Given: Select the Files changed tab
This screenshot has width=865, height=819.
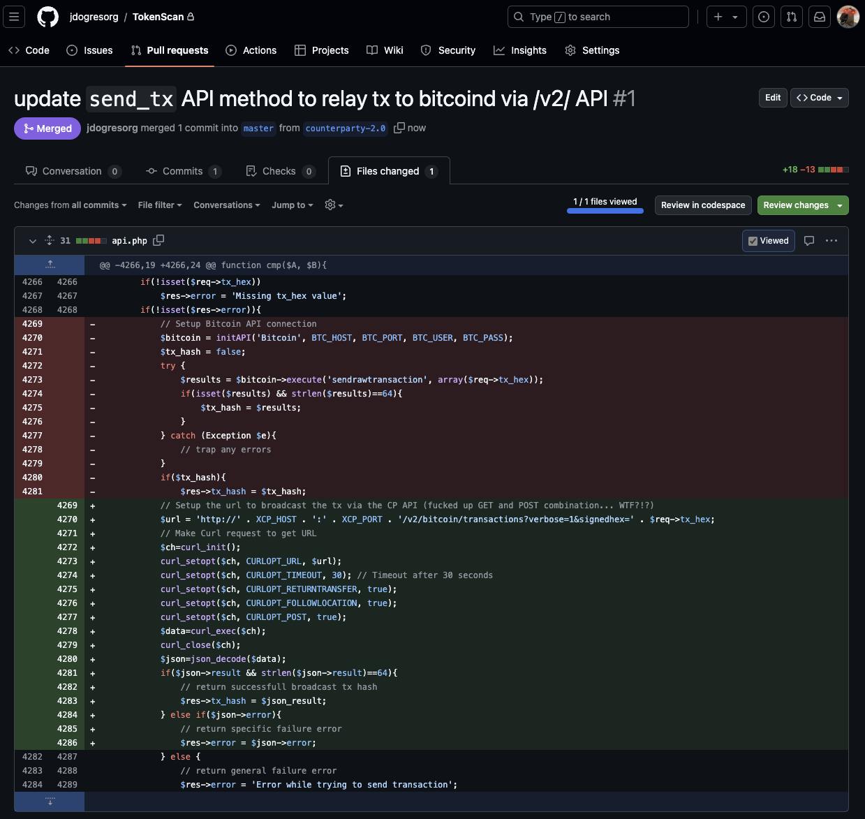Looking at the screenshot, I should [389, 171].
